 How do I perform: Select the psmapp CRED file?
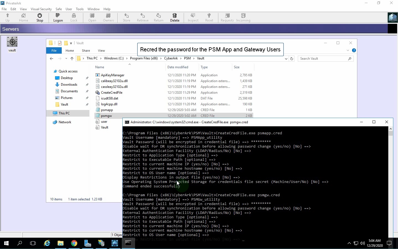[107, 110]
